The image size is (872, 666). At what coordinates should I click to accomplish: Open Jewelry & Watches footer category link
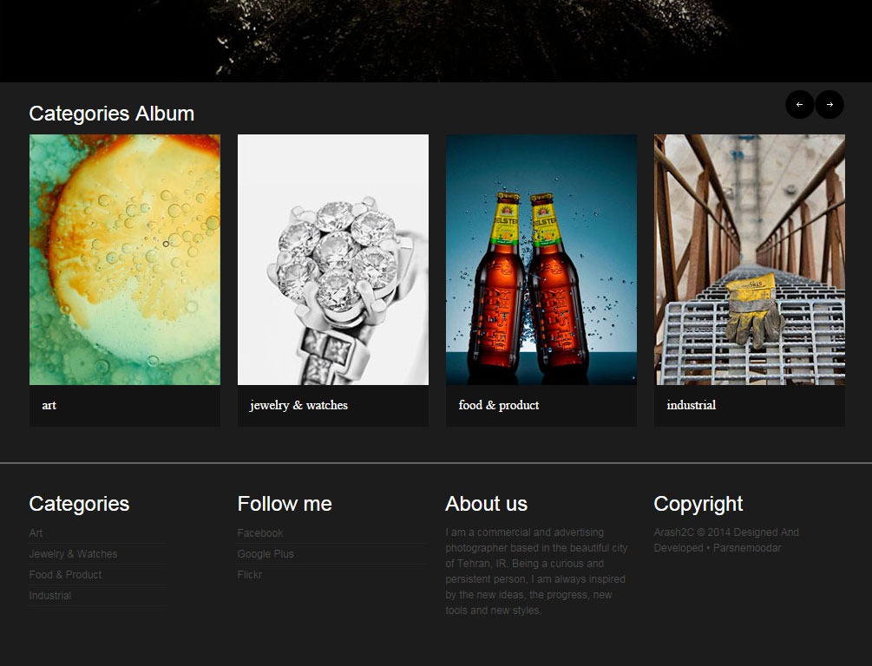(73, 554)
